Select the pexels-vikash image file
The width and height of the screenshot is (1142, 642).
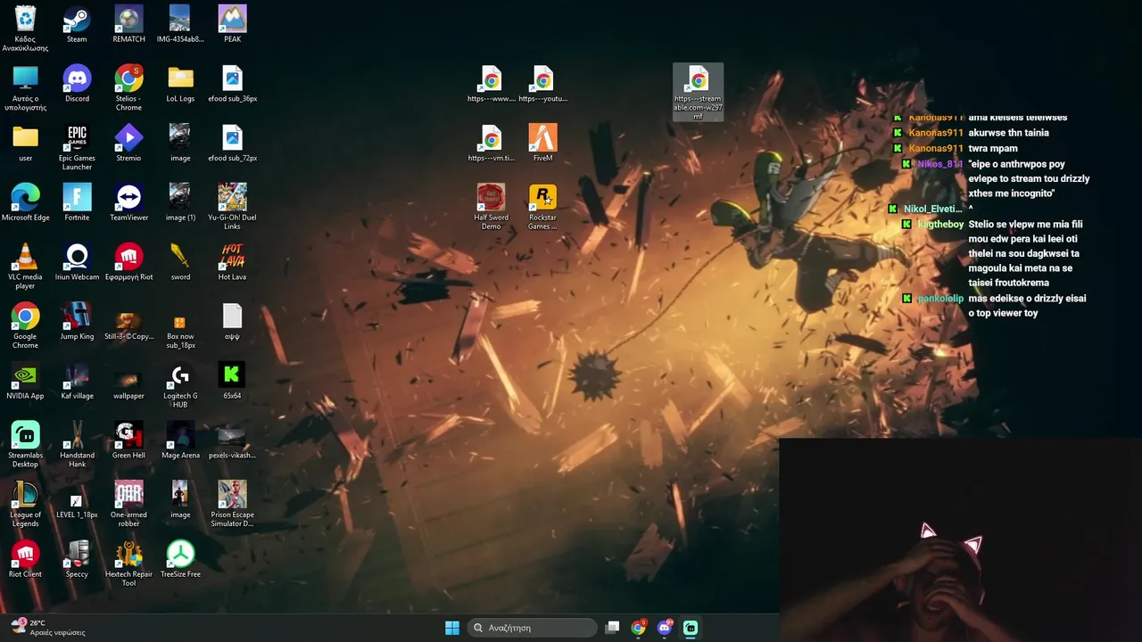[x=232, y=440]
